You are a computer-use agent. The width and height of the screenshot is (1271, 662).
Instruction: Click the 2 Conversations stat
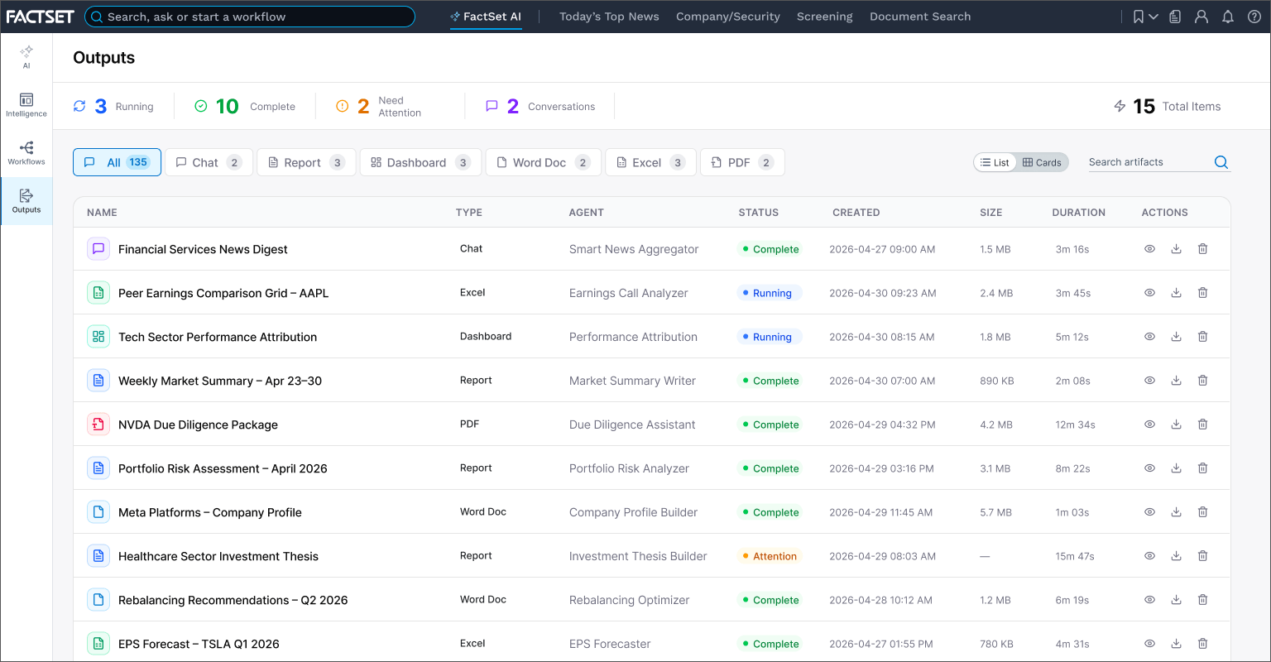coord(540,106)
